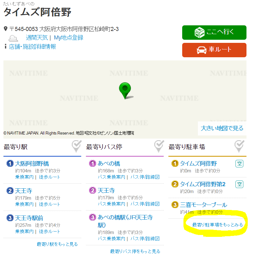Click the info icon beside 店舗・施設詳細情報
254x260 pixels.
tap(5, 46)
